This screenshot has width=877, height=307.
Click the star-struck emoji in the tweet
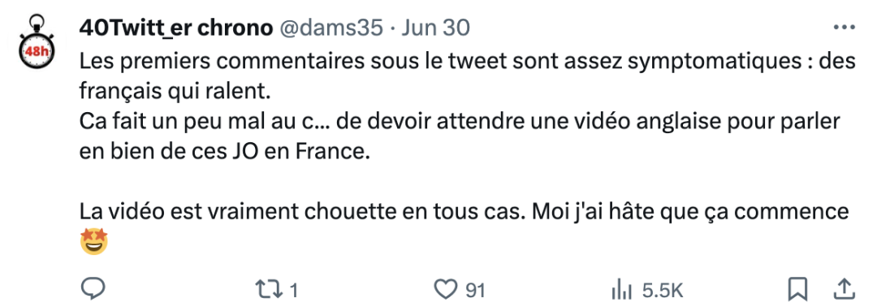pyautogui.click(x=93, y=241)
